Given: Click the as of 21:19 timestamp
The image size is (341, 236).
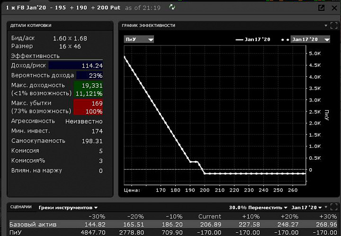Looking at the screenshot, I should [143, 8].
